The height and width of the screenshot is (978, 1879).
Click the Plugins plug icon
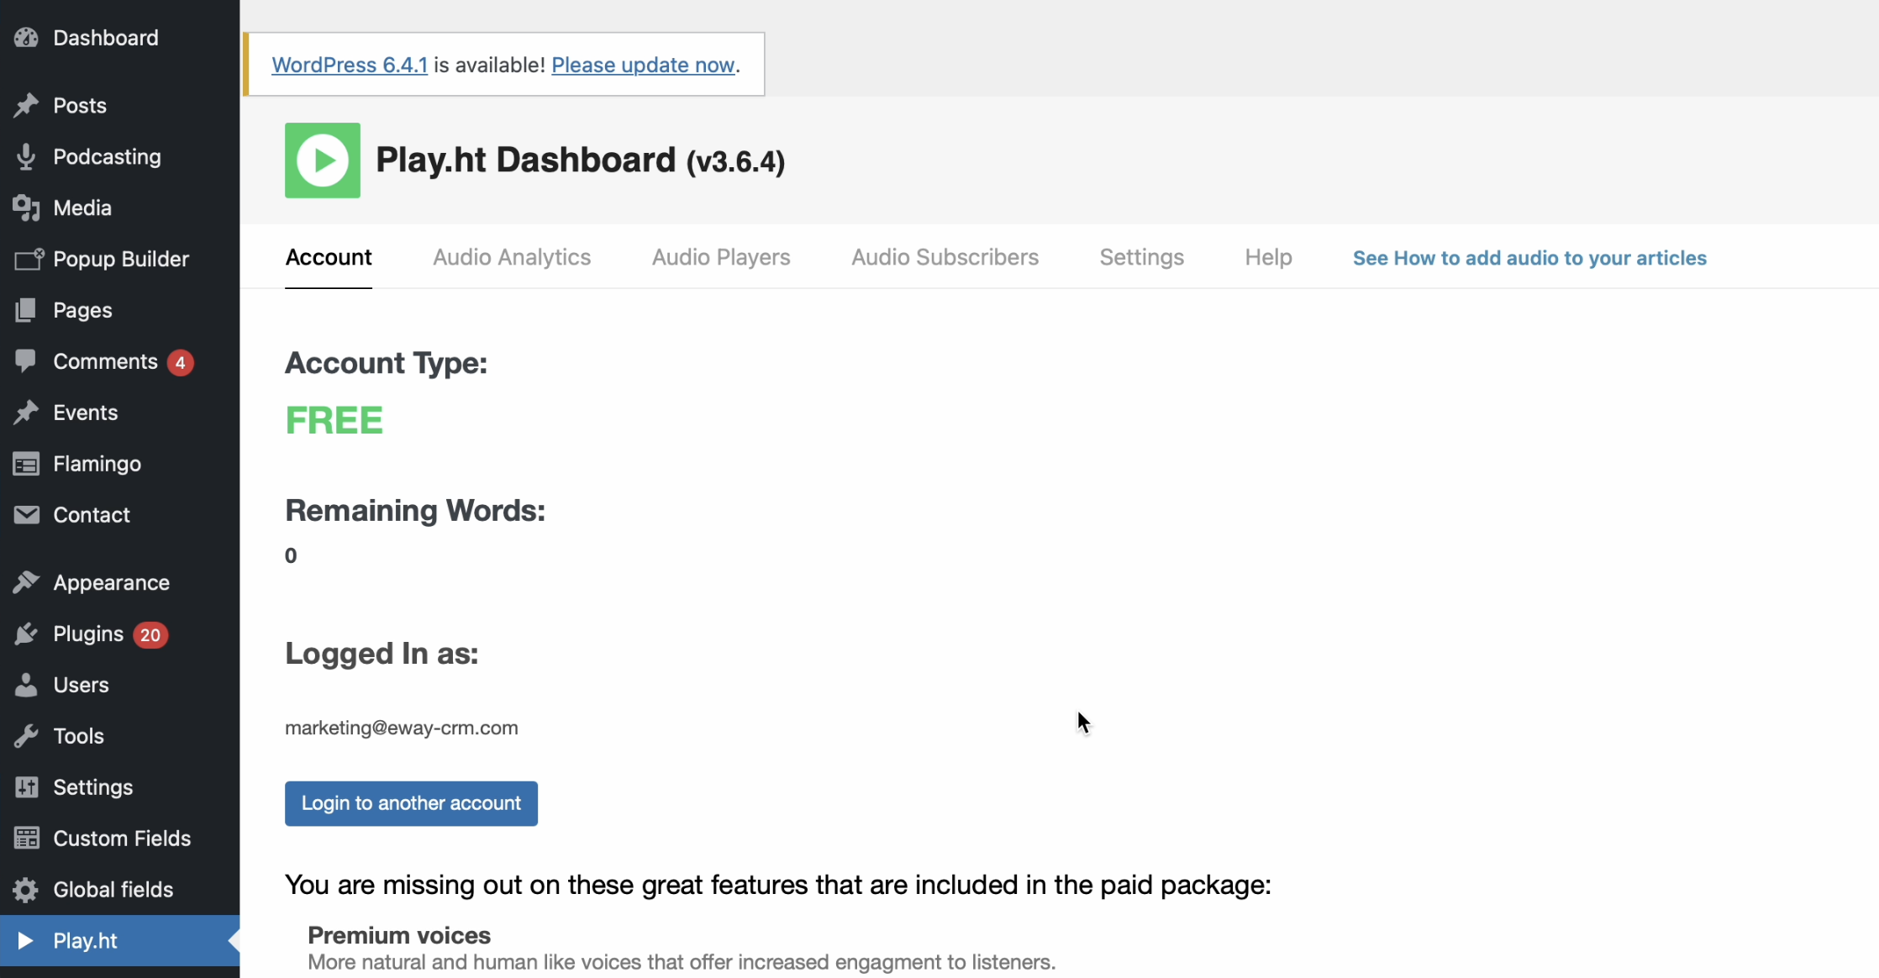[x=26, y=634]
